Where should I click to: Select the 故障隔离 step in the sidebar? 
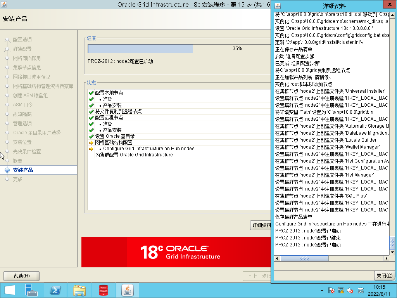pos(22,114)
